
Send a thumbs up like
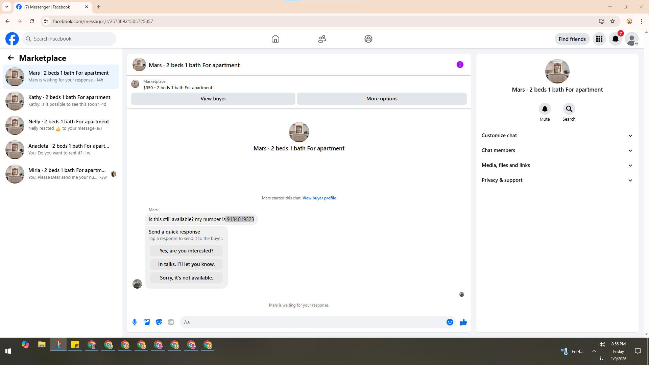click(x=463, y=322)
